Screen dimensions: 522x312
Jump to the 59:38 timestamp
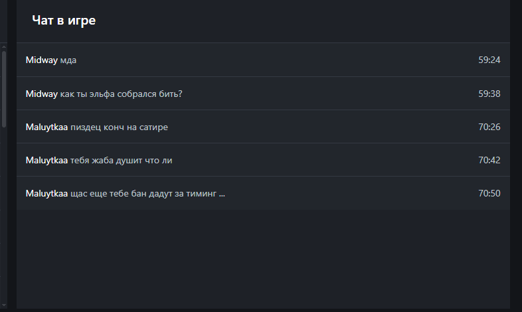tap(489, 94)
